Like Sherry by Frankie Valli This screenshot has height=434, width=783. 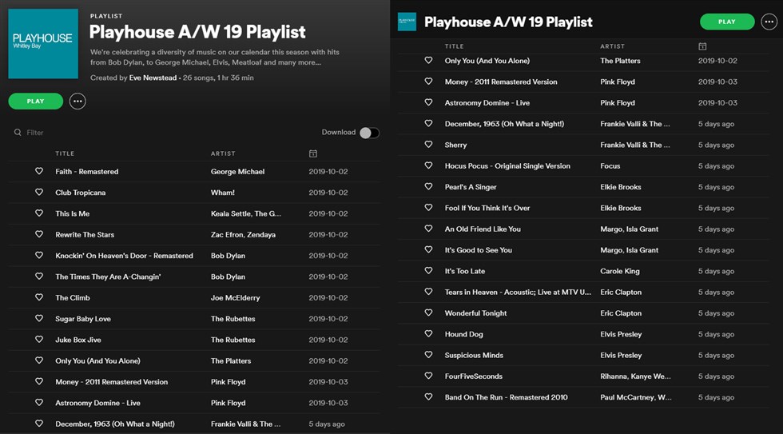[428, 145]
